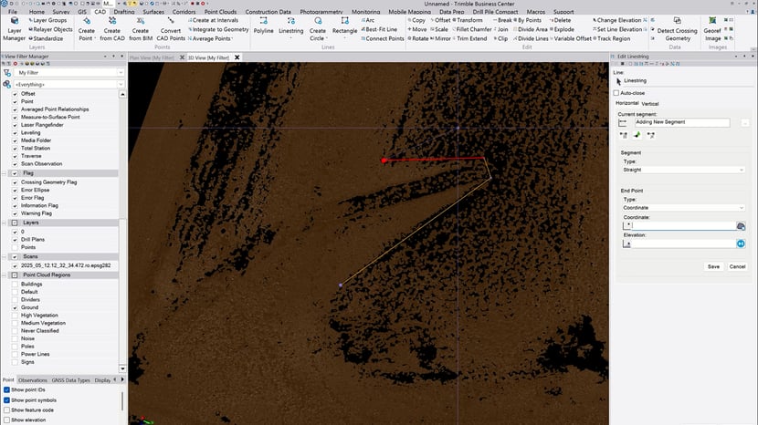Toggle Laser Rangefinder visibility checkbox
758x425 pixels.
[15, 125]
